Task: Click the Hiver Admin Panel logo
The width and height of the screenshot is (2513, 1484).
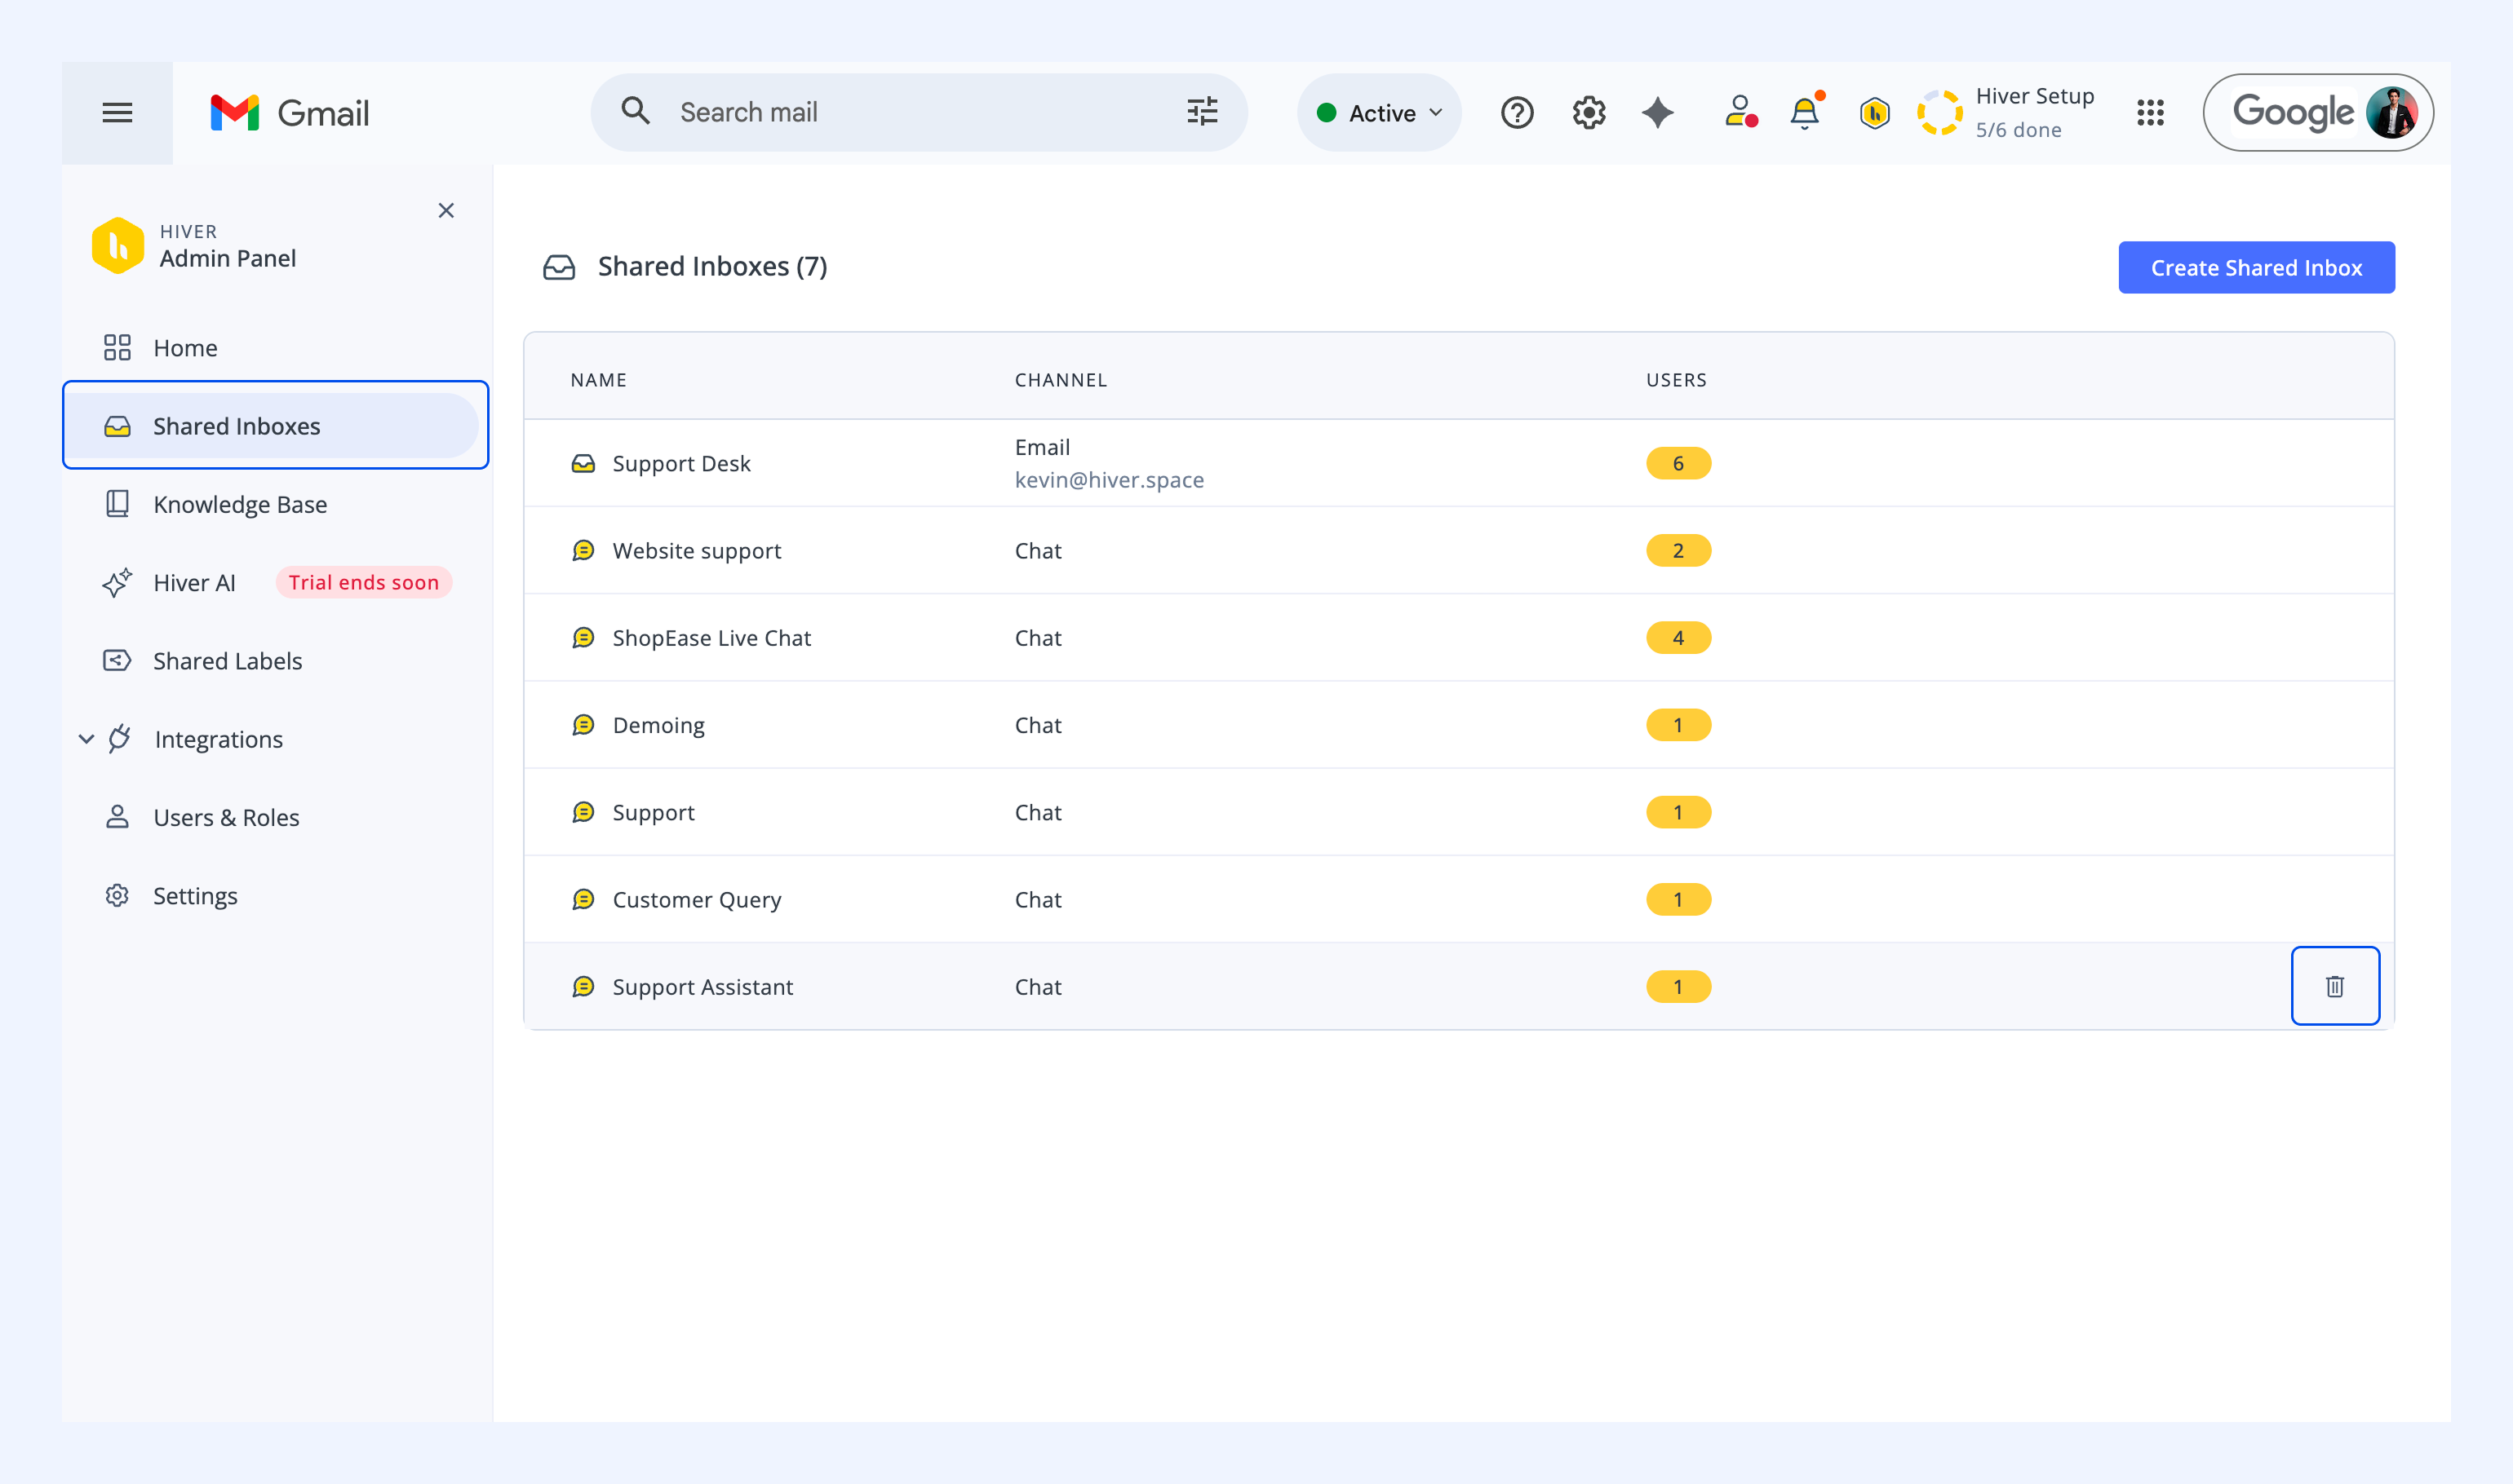Action: tap(118, 245)
